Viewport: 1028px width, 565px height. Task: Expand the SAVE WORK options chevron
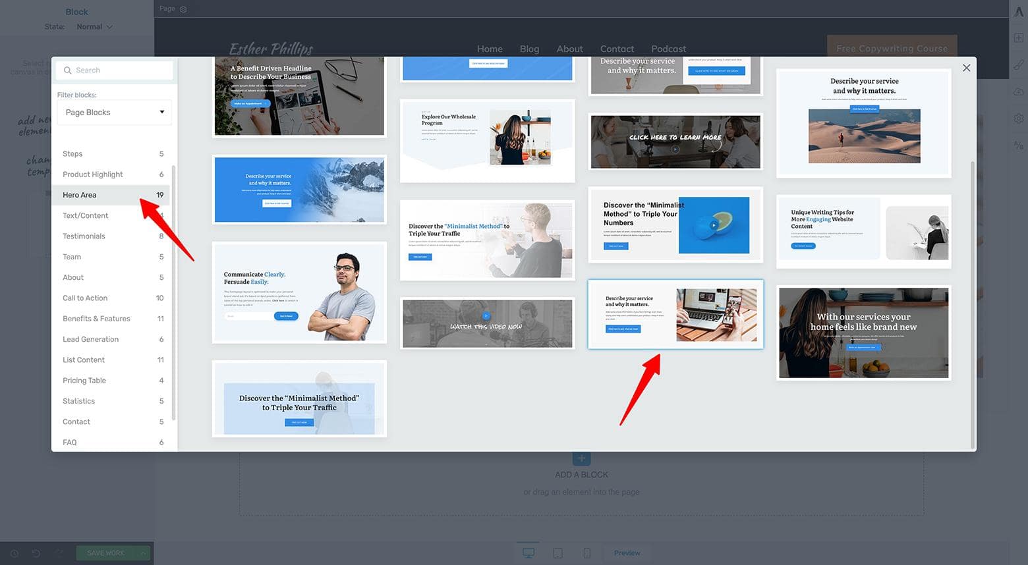(x=144, y=553)
